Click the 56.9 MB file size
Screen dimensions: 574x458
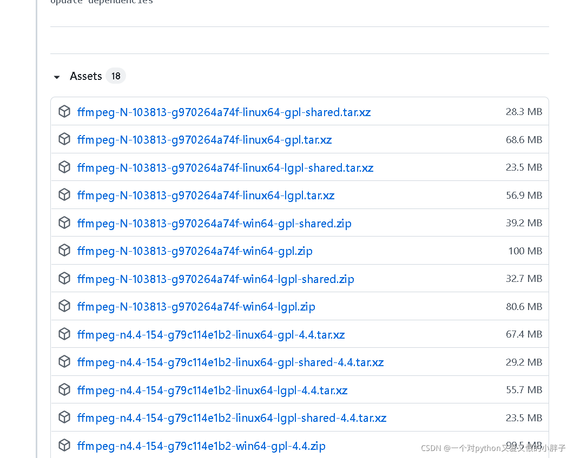click(x=524, y=195)
